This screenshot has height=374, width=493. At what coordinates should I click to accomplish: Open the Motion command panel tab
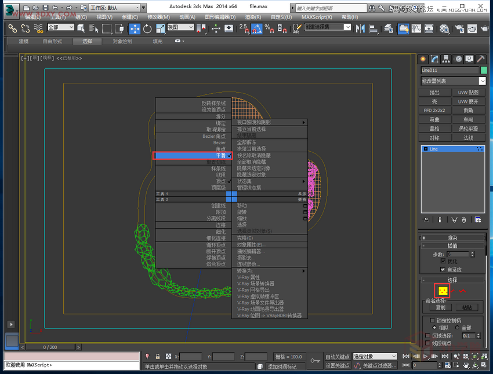click(458, 59)
